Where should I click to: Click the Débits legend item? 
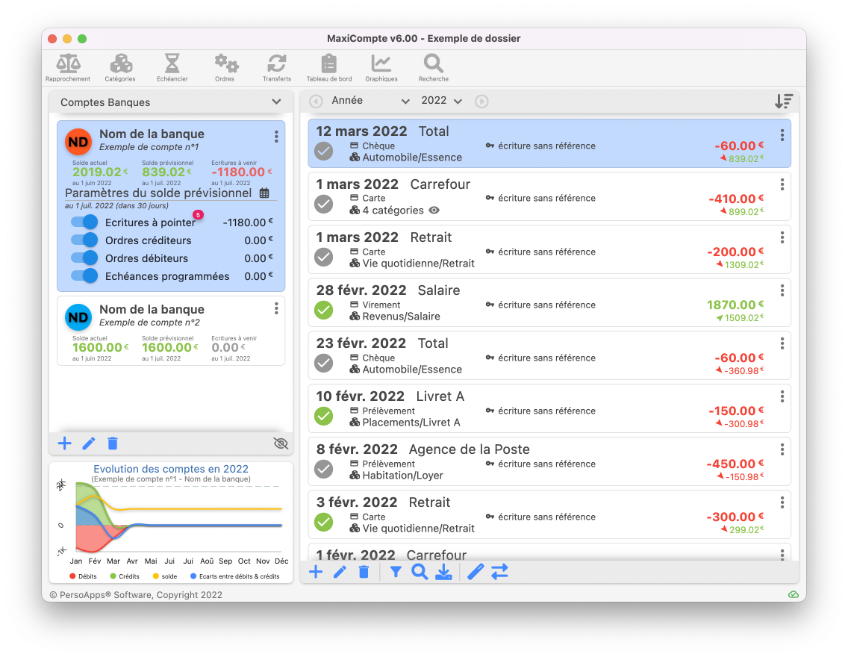[x=84, y=576]
